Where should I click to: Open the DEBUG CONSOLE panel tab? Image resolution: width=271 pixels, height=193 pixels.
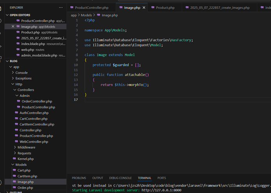pyautogui.click(x=120, y=178)
